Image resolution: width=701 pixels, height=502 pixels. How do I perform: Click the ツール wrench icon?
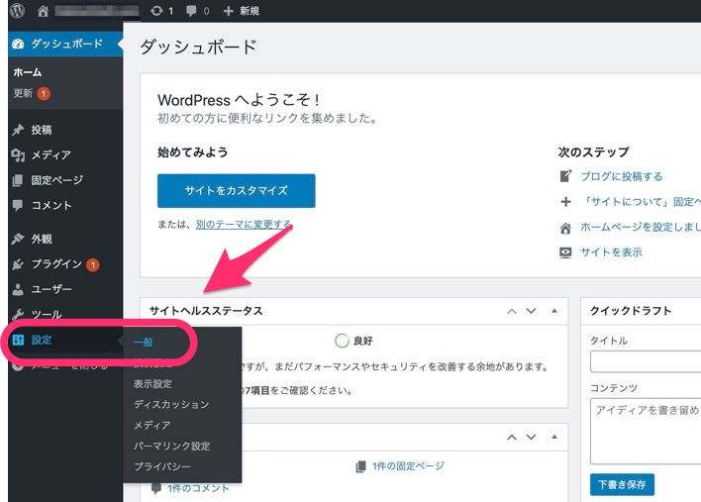18,314
